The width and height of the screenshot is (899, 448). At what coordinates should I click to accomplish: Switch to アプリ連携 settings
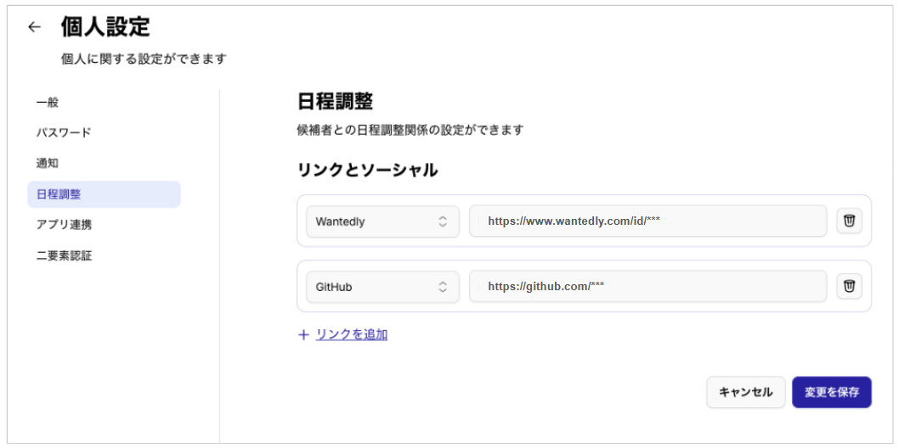tap(64, 225)
